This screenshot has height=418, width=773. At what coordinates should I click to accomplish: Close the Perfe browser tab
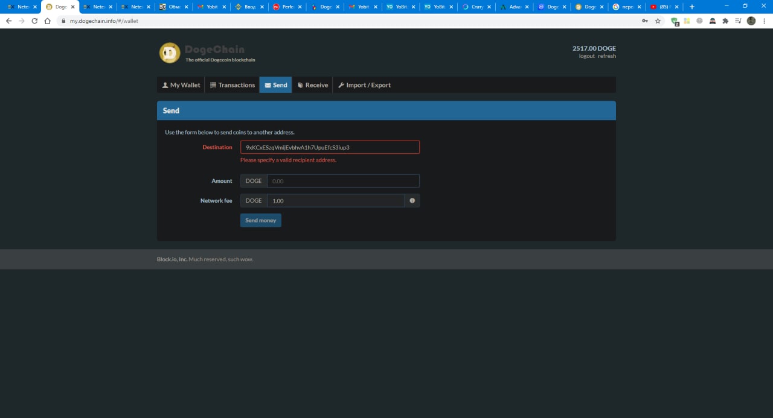pyautogui.click(x=300, y=7)
